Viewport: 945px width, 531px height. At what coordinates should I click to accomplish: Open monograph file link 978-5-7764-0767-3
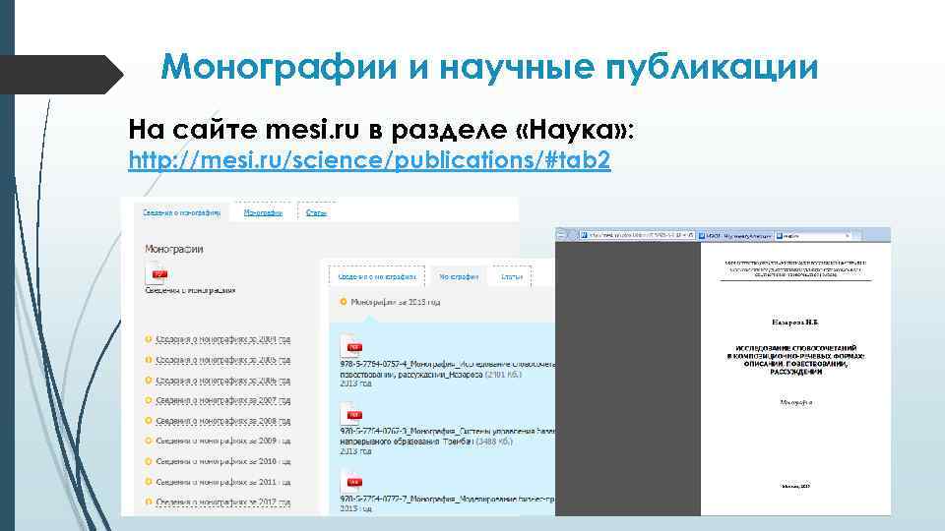click(x=447, y=437)
